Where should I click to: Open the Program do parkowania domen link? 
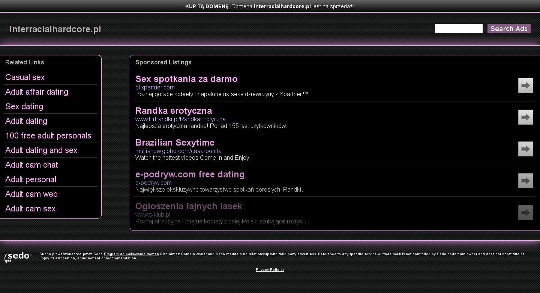131,254
